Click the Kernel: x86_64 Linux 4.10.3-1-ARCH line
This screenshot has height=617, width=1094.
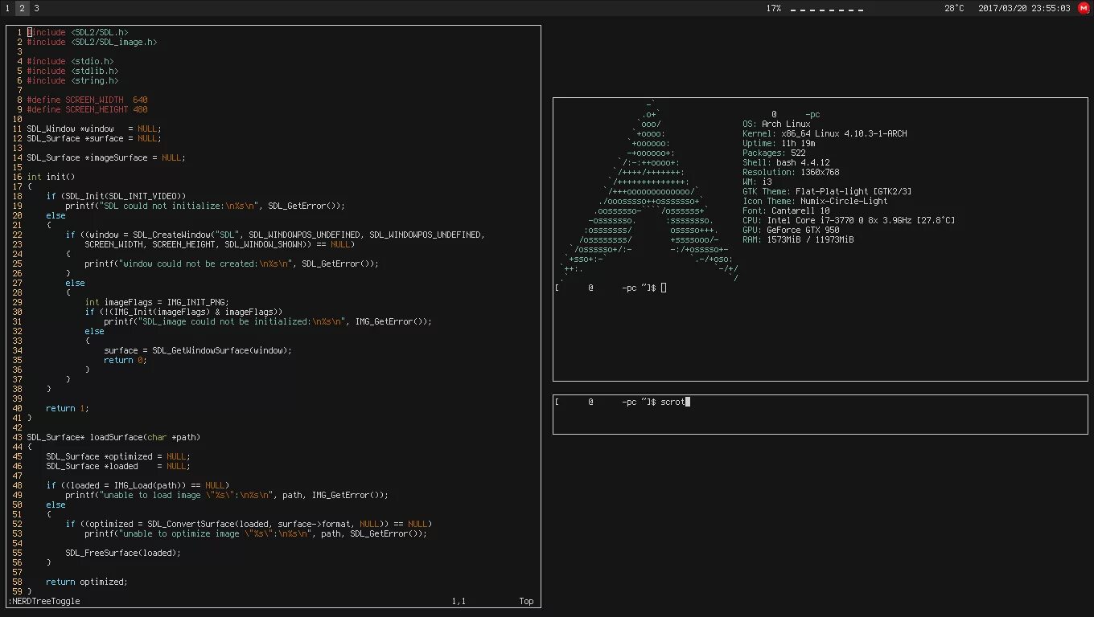[825, 133]
